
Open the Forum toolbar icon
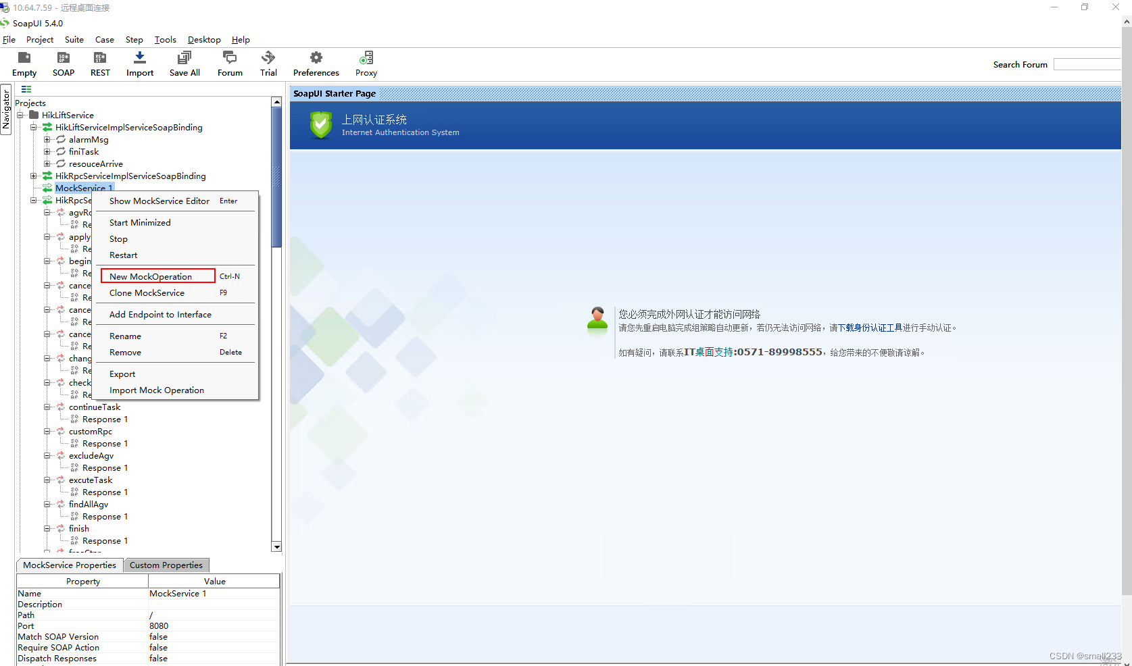230,58
